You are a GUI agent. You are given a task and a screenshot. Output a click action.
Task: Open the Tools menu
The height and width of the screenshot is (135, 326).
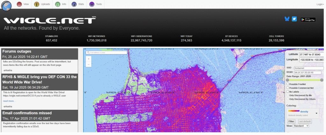pos(96,4)
